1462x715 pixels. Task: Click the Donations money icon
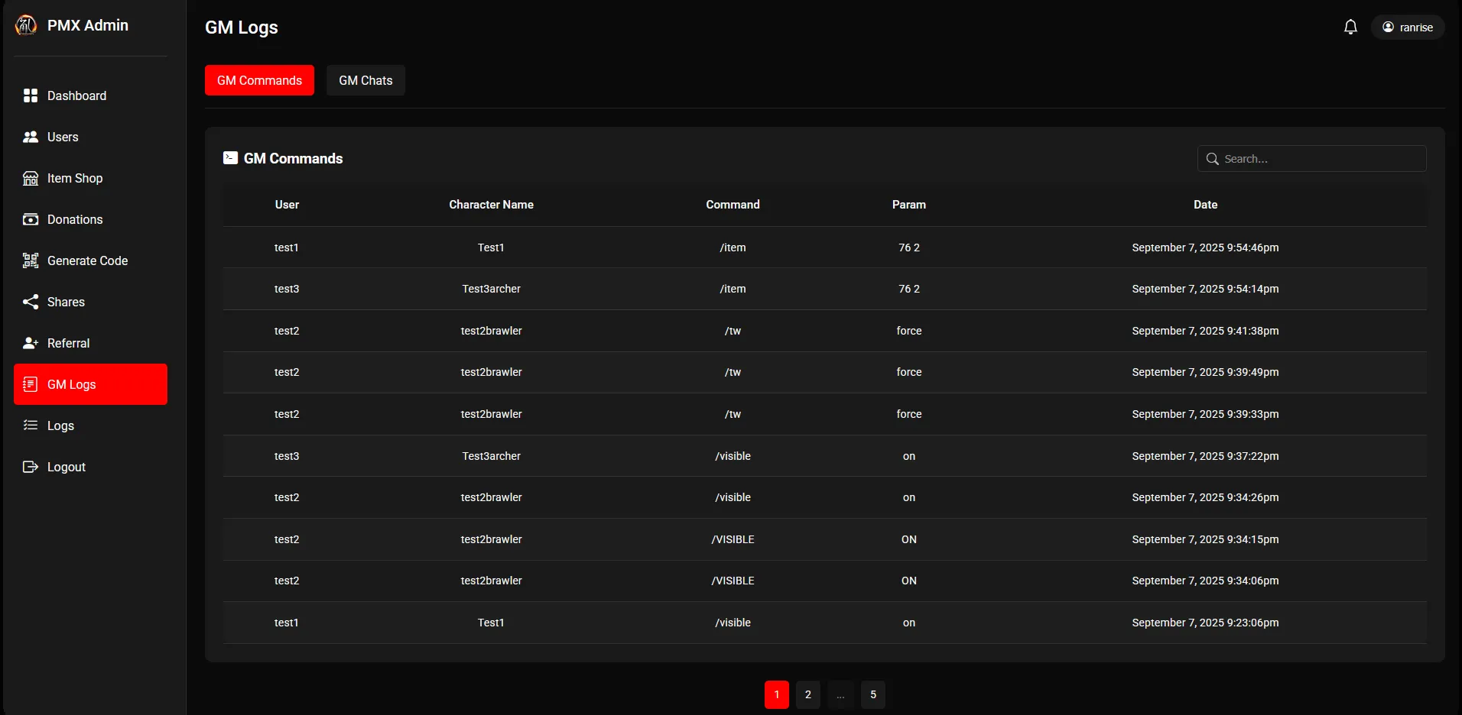coord(31,219)
